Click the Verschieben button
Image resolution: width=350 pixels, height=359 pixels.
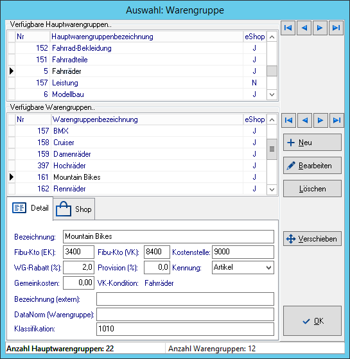click(312, 239)
